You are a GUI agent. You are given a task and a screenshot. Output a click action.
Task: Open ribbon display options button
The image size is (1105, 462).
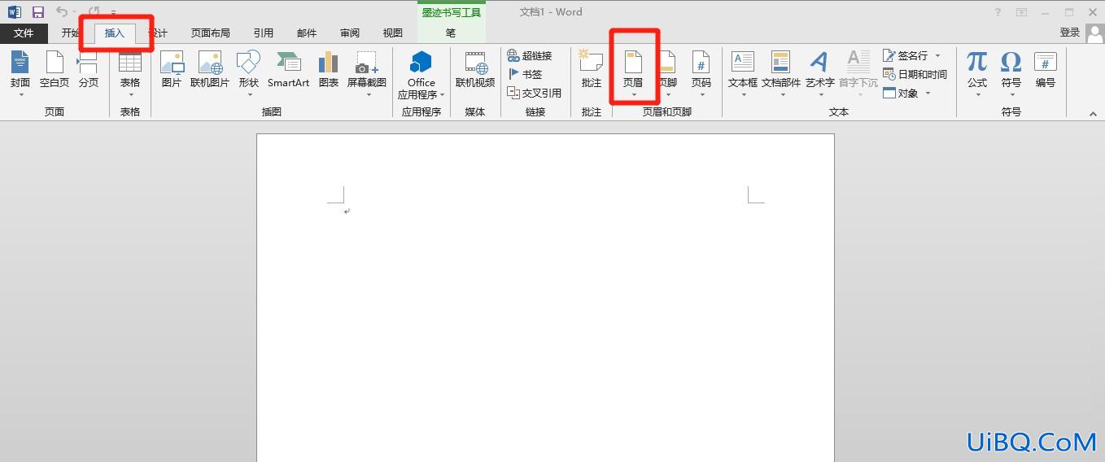pyautogui.click(x=1022, y=12)
